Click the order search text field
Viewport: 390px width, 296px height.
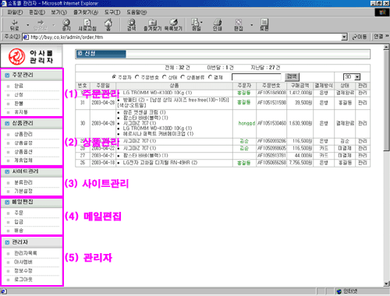click(x=257, y=77)
